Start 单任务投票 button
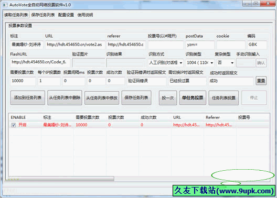Viewport: 277px width, 198px height. [193, 98]
